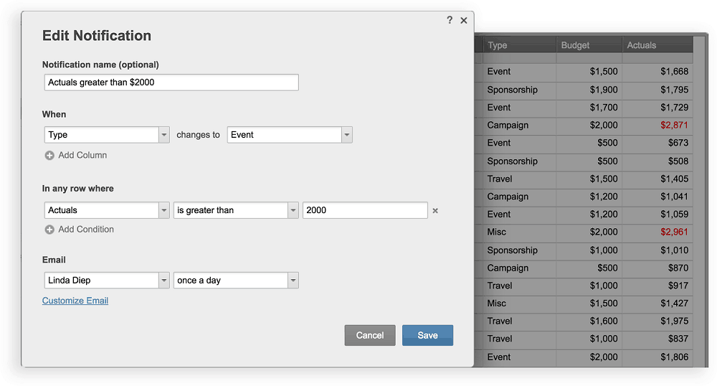Click the plus icon beside Add Column
Viewport: 717px width, 386px height.
pyautogui.click(x=49, y=156)
